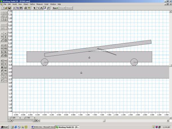Start the simulation with Run
The height and width of the screenshot is (129, 172).
coord(55,8)
